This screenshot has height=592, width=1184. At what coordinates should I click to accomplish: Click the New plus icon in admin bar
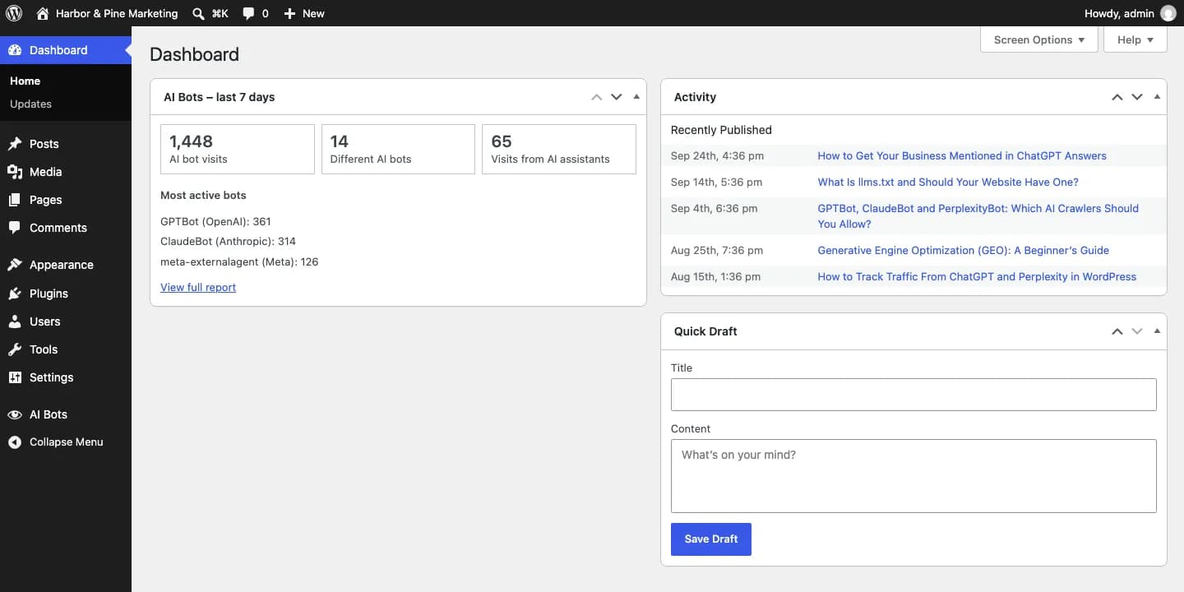tap(289, 13)
